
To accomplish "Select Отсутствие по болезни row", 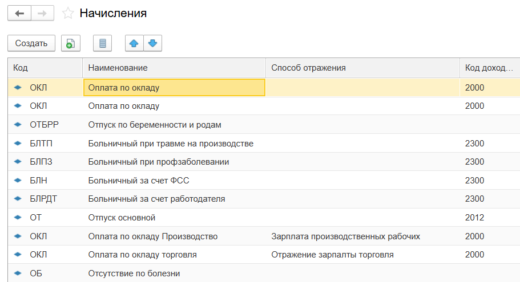I will (264, 273).
